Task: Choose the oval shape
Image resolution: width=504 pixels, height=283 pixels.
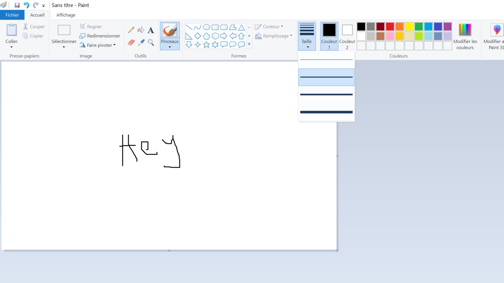Action: point(207,27)
